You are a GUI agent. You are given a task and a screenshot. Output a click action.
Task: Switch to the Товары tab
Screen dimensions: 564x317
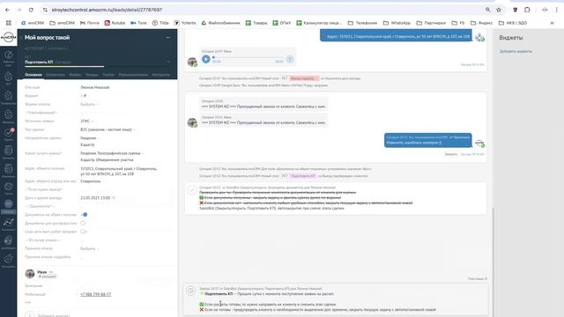pos(92,75)
